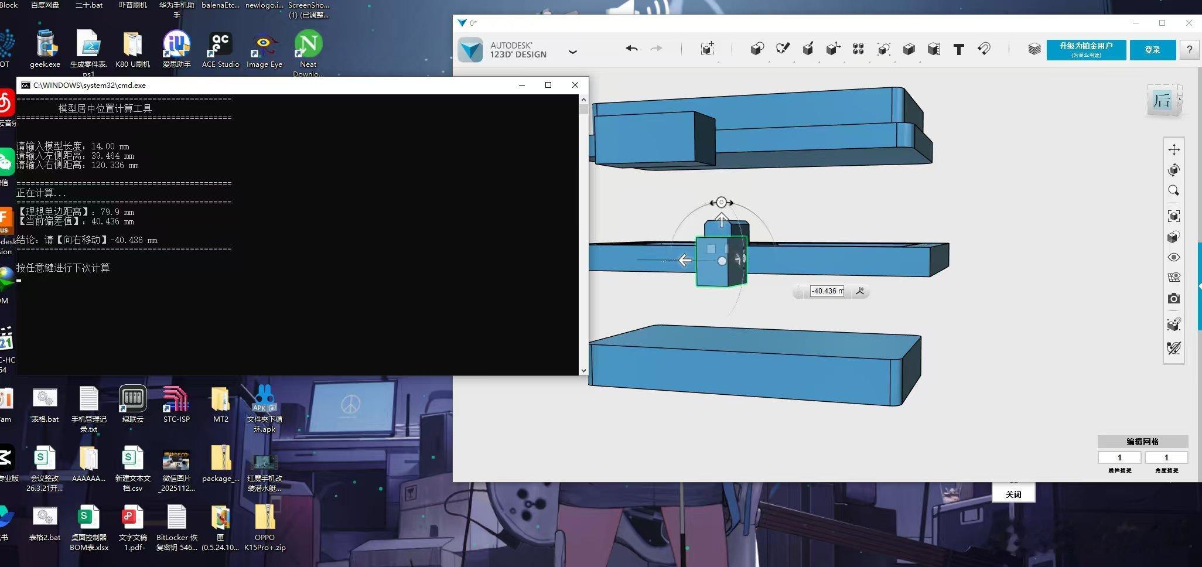The width and height of the screenshot is (1202, 567).
Task: Select the Measure tool
Action: (934, 49)
